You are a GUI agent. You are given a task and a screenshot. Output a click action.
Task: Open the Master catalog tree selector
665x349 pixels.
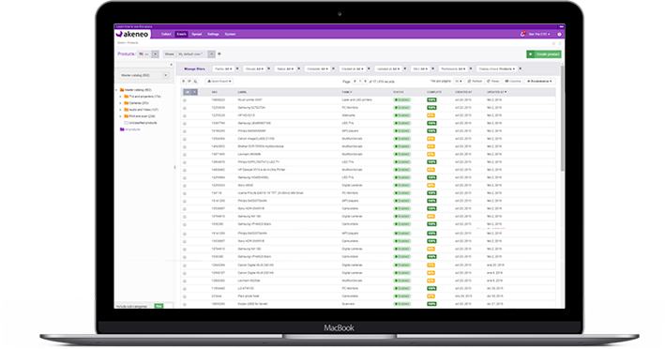[143, 75]
